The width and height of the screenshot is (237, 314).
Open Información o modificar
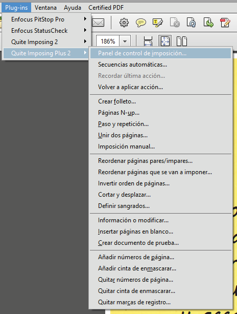click(160, 220)
